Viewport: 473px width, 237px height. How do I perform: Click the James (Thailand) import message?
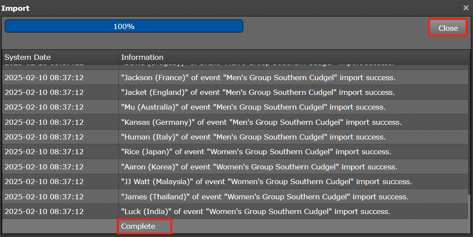coord(264,197)
